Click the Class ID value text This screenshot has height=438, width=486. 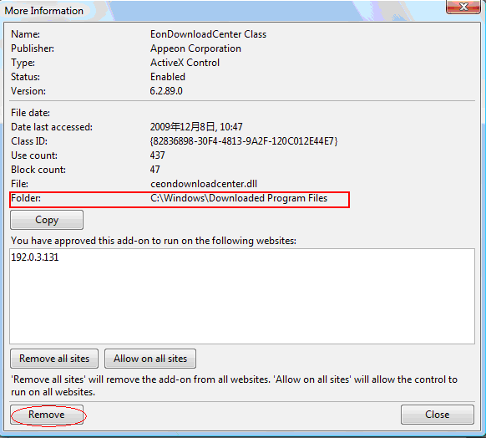click(244, 141)
